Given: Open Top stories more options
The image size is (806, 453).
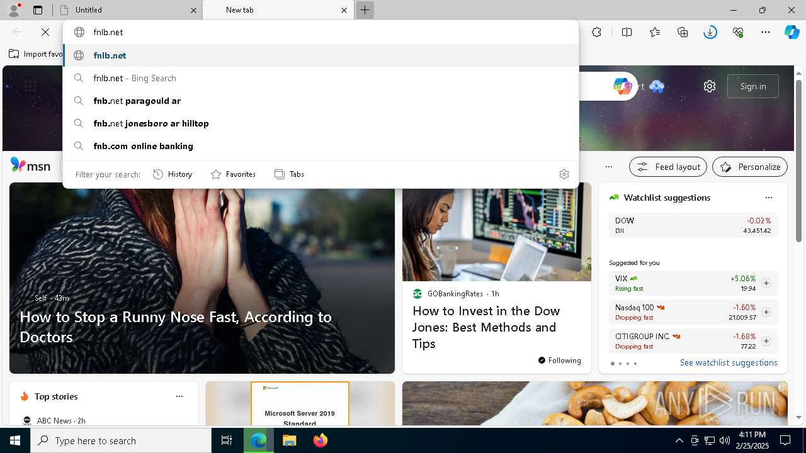Looking at the screenshot, I should point(179,396).
